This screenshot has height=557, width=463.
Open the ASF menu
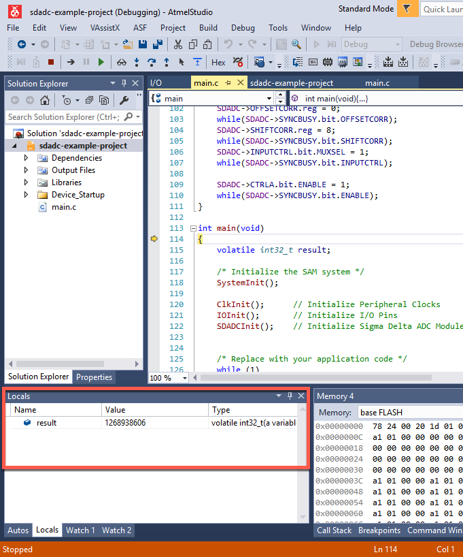(140, 28)
